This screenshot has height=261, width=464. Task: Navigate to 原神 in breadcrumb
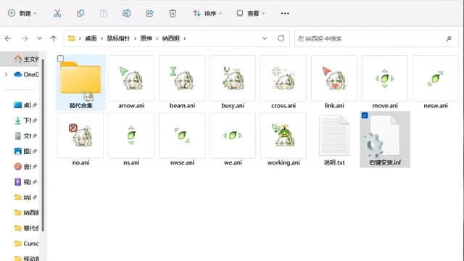(146, 38)
